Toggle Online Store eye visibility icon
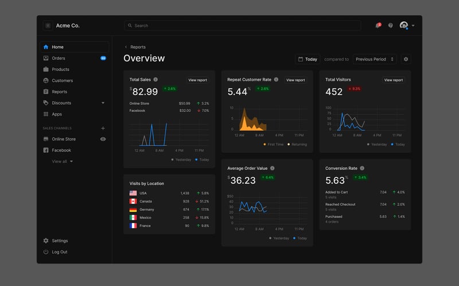 (103, 139)
